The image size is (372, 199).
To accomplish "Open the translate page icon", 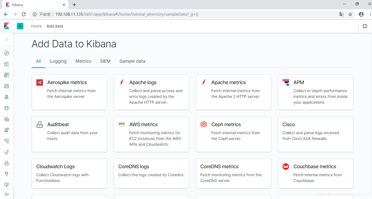I will (x=341, y=14).
